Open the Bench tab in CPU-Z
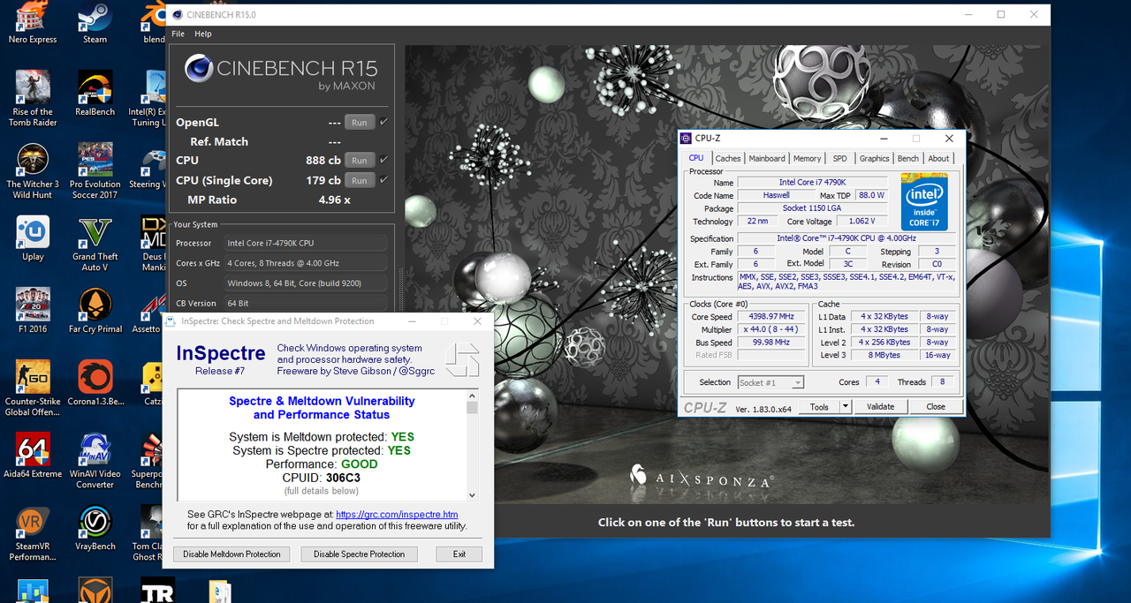 (908, 159)
